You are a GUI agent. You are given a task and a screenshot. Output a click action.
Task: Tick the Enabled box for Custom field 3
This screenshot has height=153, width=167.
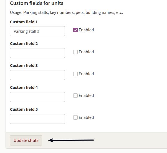pos(75,74)
